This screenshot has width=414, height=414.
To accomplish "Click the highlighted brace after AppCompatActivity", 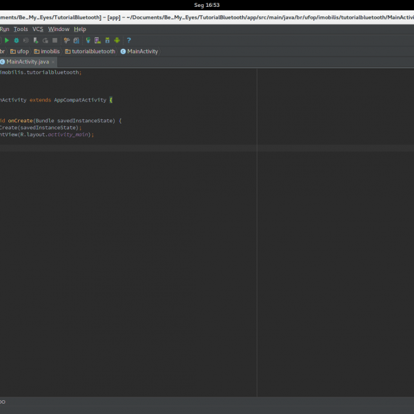I will pyautogui.click(x=111, y=100).
